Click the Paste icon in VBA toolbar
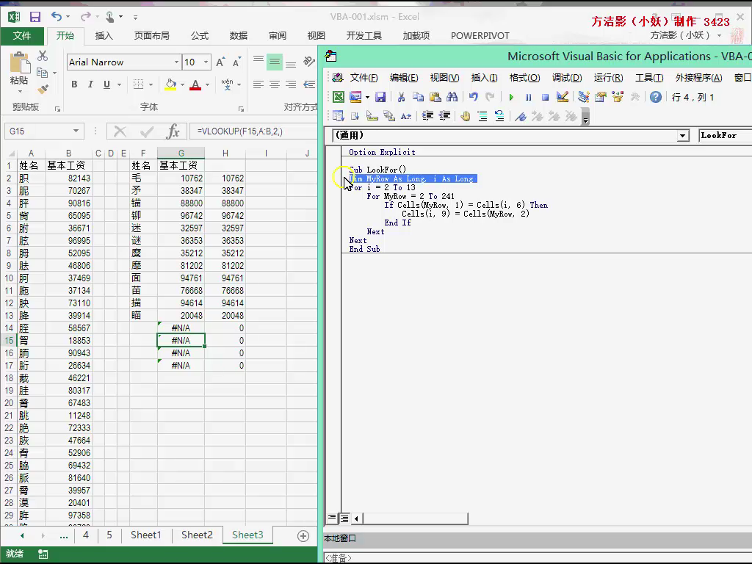Image resolution: width=752 pixels, height=564 pixels. coord(435,97)
